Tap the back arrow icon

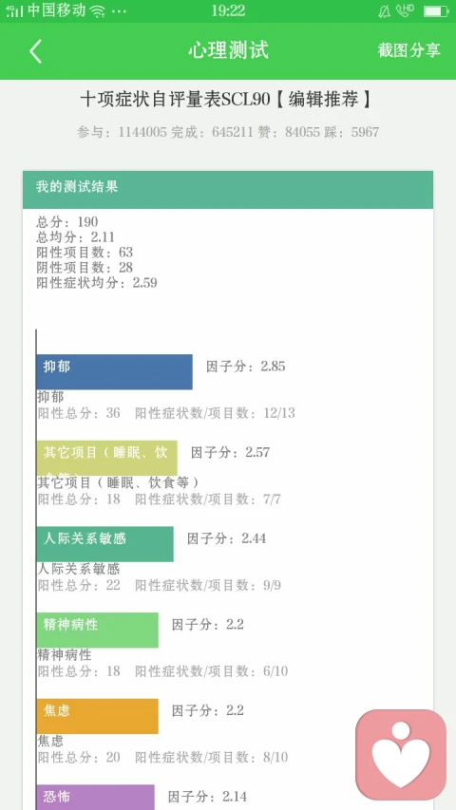35,51
